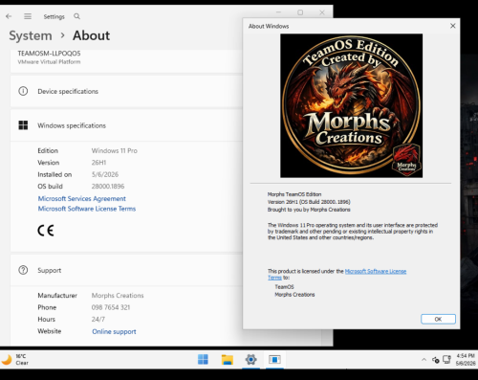Open the Settings hamburger navigation menu
This screenshot has height=380, width=478.
click(28, 16)
